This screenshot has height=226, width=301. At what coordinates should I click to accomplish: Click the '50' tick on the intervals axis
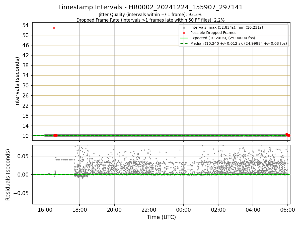pos(26,35)
